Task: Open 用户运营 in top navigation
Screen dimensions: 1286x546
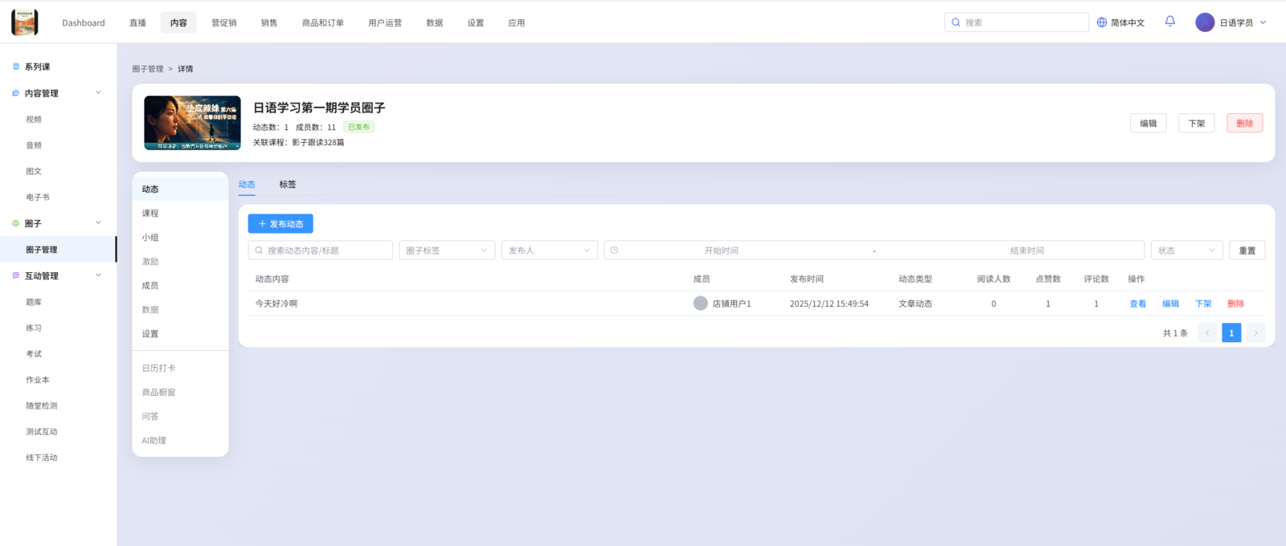Action: click(385, 22)
